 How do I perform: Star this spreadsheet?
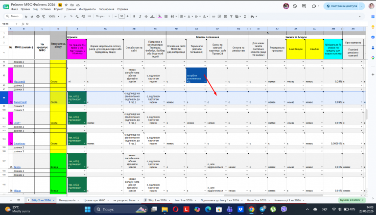point(66,5)
